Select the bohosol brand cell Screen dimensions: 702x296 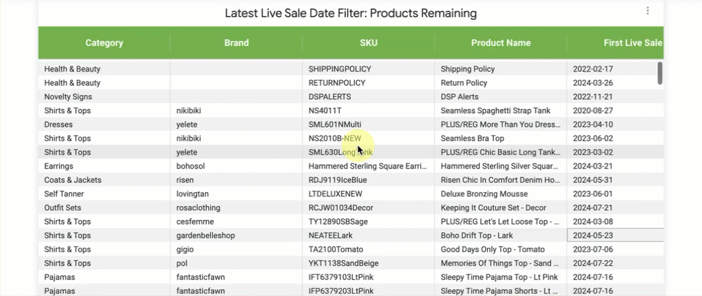point(237,166)
